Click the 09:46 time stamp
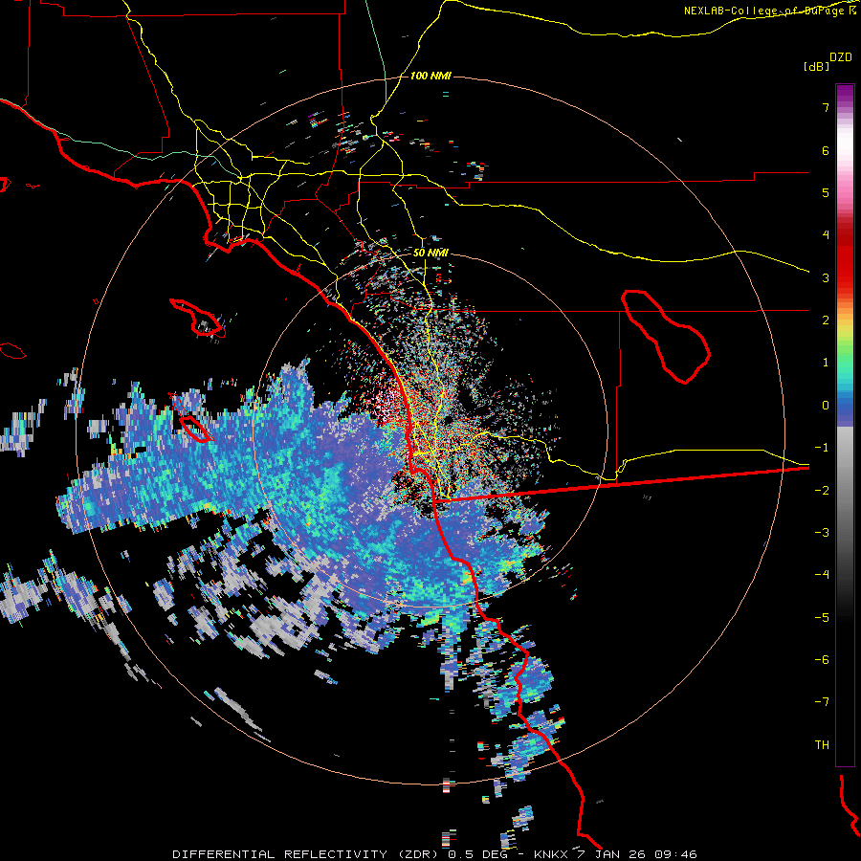Viewport: 861px width, 861px height. pos(676,854)
